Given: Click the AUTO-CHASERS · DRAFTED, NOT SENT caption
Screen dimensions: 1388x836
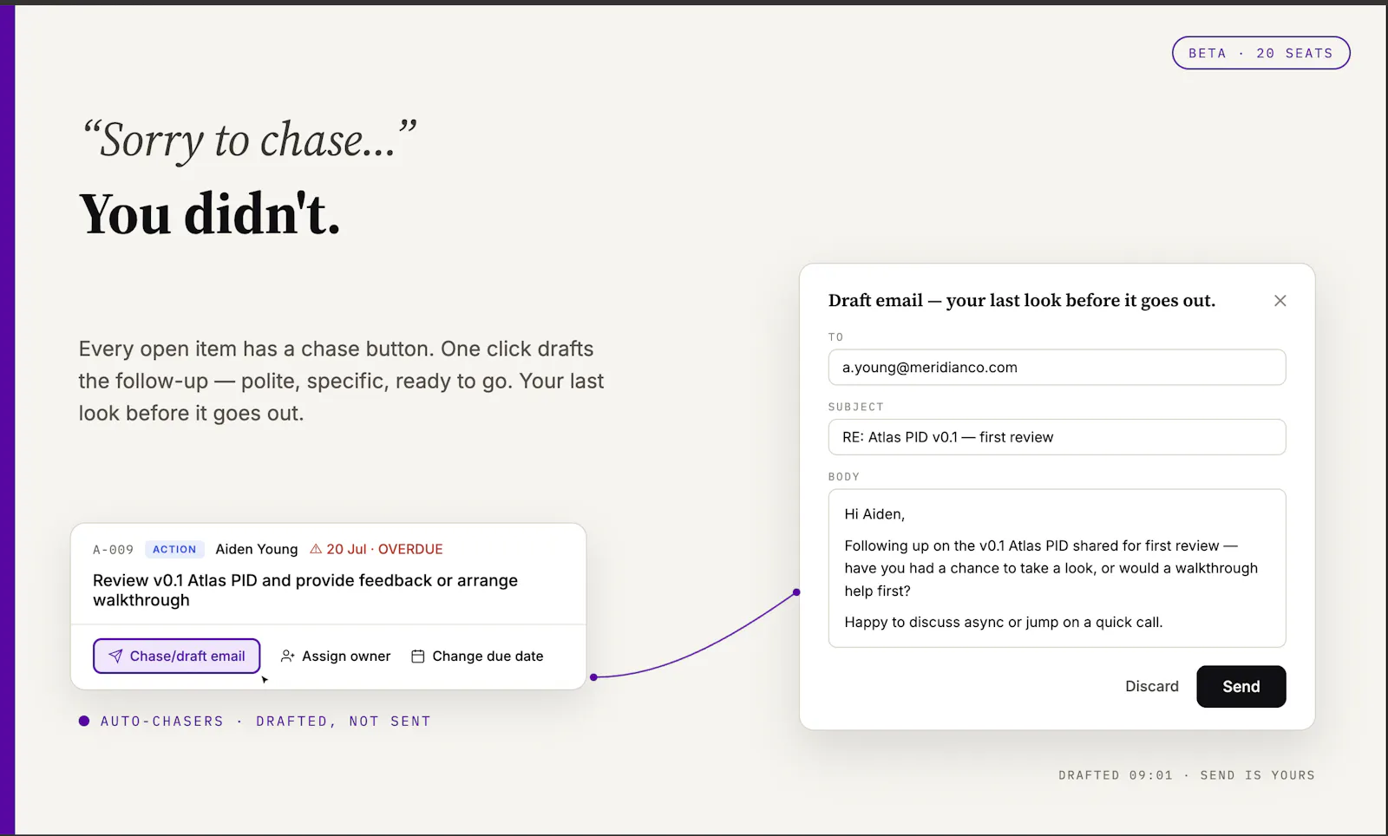Looking at the screenshot, I should point(265,722).
